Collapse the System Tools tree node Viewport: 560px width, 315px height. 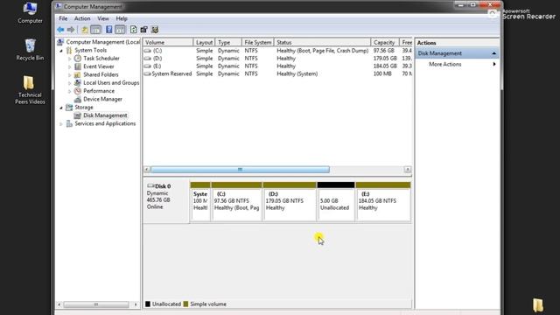click(61, 51)
